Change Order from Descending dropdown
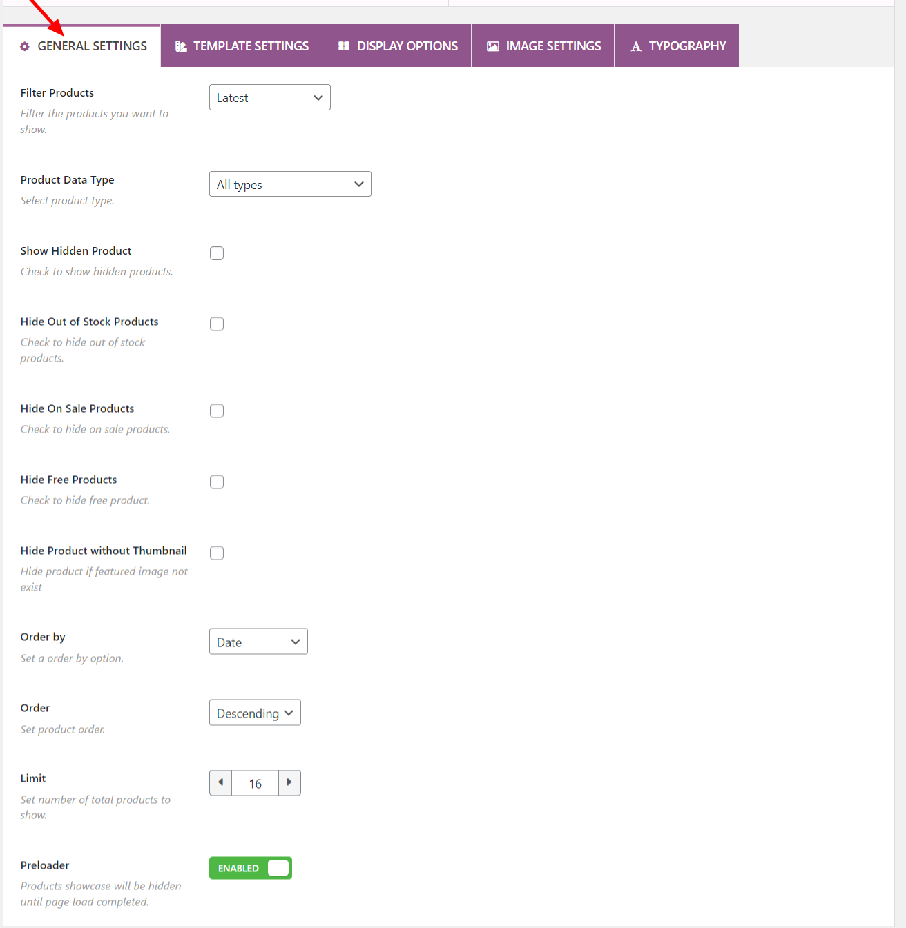The height and width of the screenshot is (928, 906). pyautogui.click(x=254, y=713)
